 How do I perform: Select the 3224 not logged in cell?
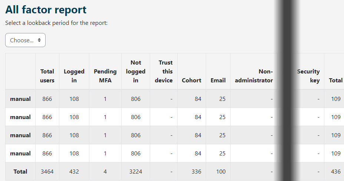tap(136, 171)
